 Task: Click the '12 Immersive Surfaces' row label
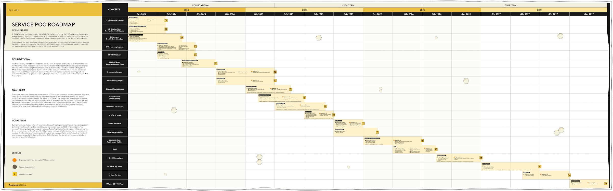(x=115, y=72)
